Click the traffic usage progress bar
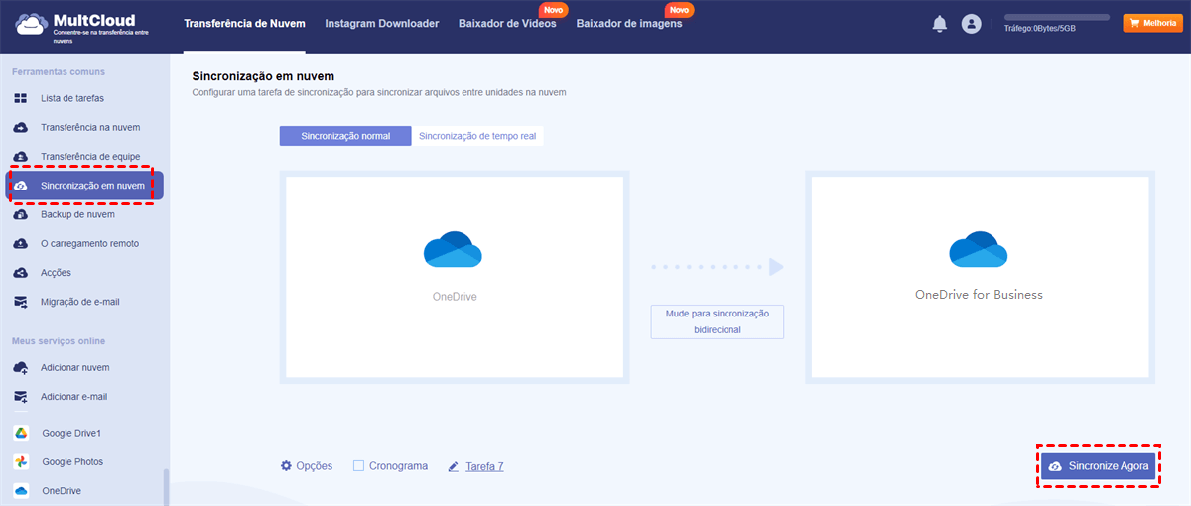The image size is (1191, 506). (1057, 17)
